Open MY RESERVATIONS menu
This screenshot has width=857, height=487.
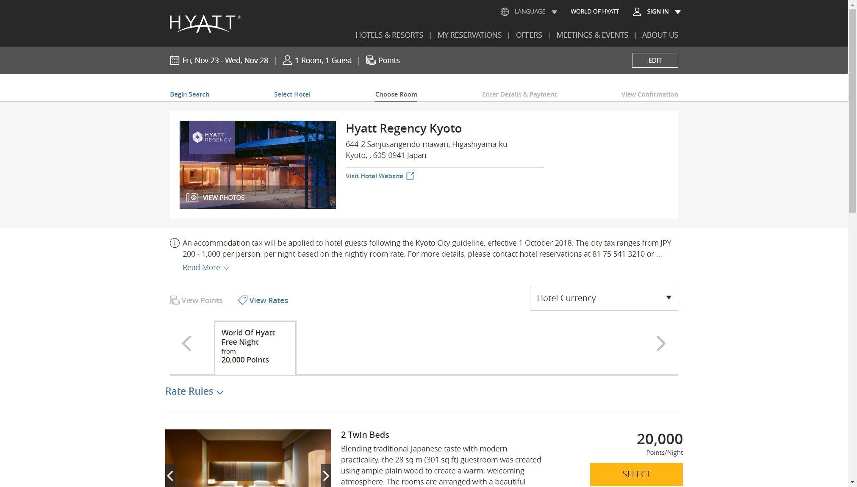469,35
